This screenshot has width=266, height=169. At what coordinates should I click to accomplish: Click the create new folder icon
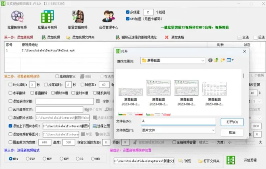(223, 60)
